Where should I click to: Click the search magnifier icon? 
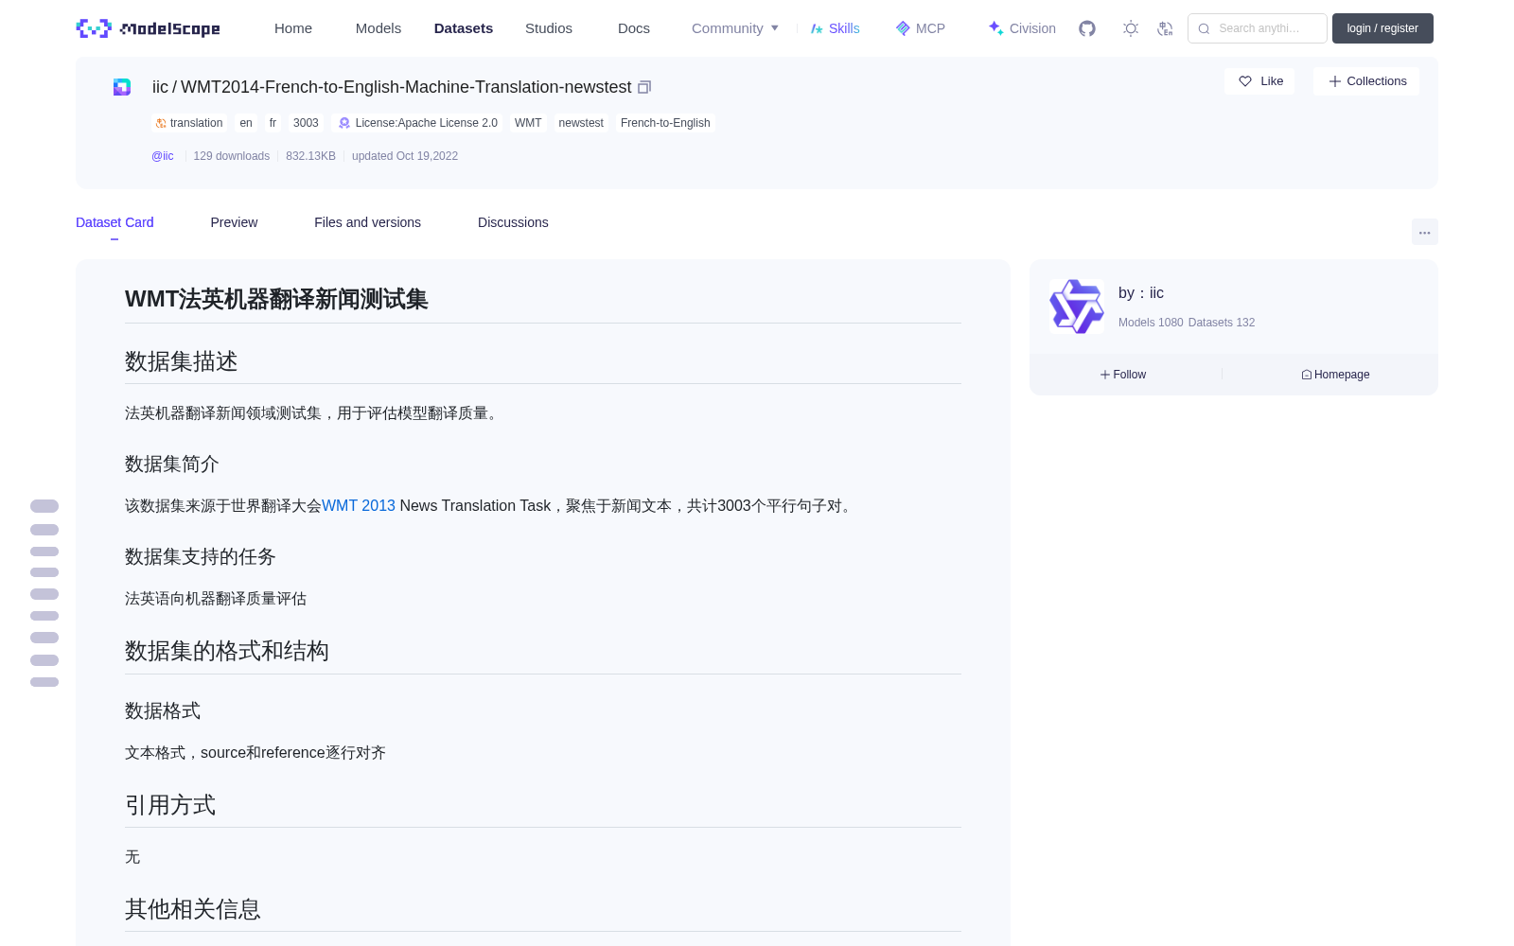(x=1204, y=28)
